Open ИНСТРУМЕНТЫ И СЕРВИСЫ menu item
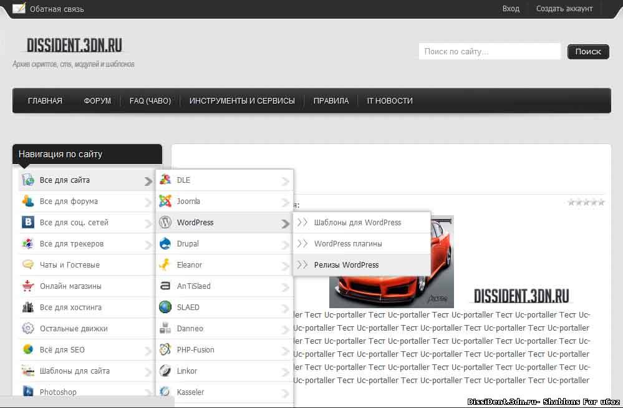This screenshot has width=623, height=408. 242,100
